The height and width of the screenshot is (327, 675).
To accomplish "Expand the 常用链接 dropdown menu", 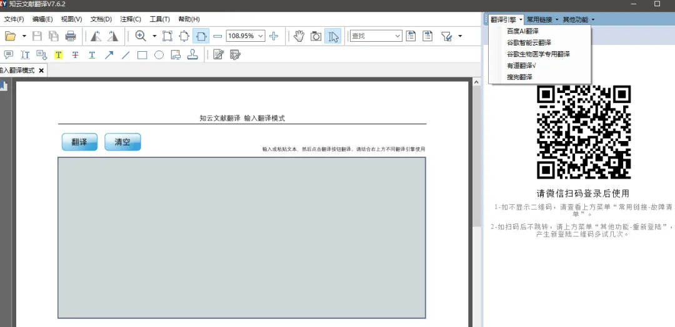I will coord(542,19).
